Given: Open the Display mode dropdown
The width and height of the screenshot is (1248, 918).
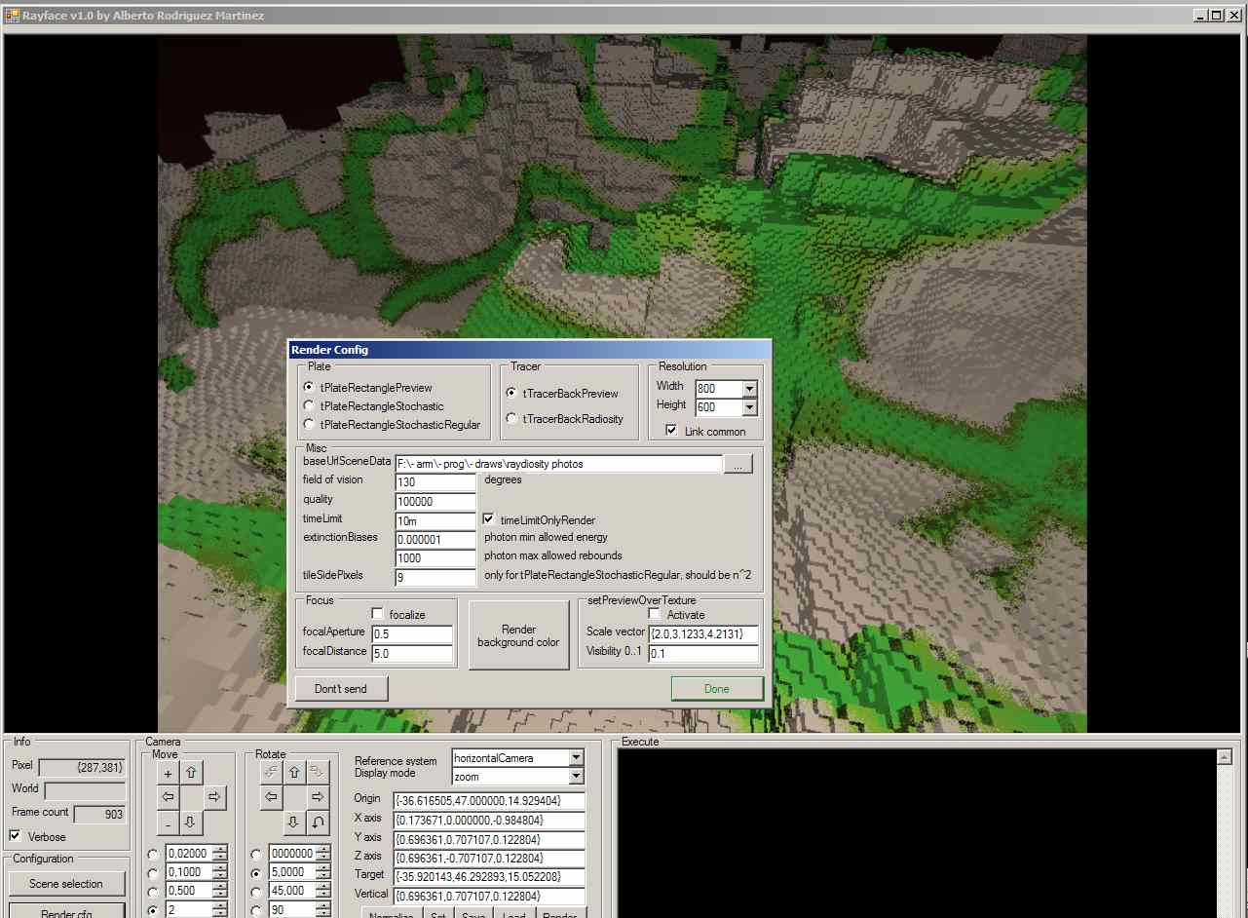Looking at the screenshot, I should click(576, 777).
